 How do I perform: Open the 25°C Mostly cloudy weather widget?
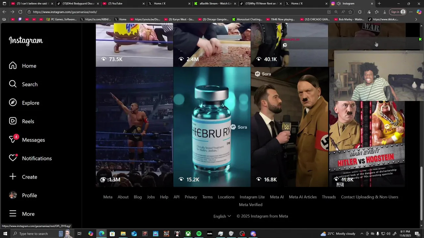tap(338, 234)
